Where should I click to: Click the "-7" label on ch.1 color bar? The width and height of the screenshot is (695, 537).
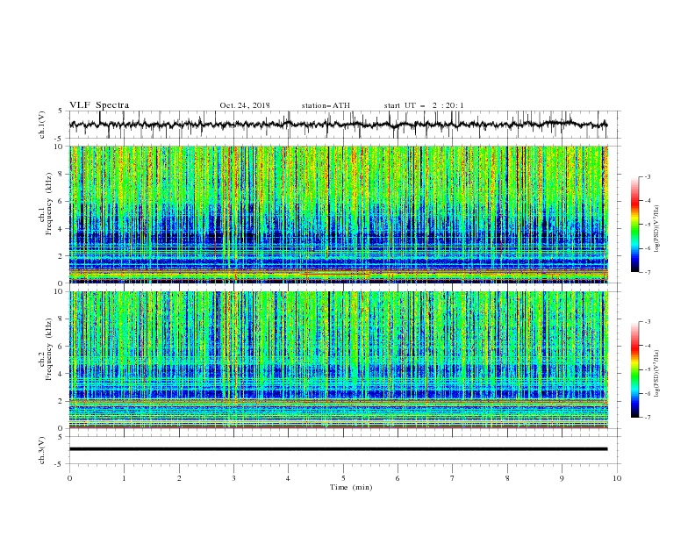point(647,272)
